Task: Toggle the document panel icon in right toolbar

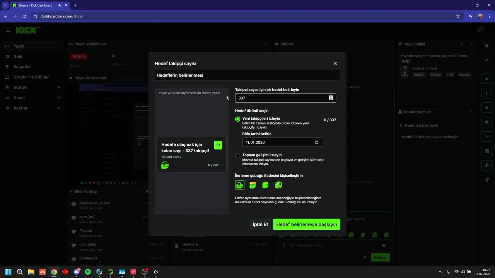Action: (x=486, y=107)
